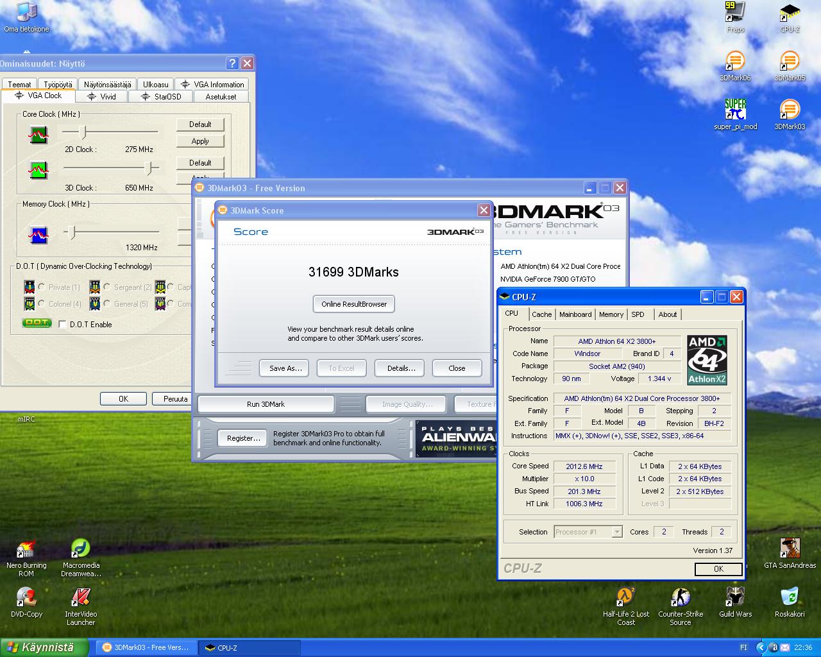
Task: Launch the Guild Wars shortcut
Action: [x=735, y=602]
